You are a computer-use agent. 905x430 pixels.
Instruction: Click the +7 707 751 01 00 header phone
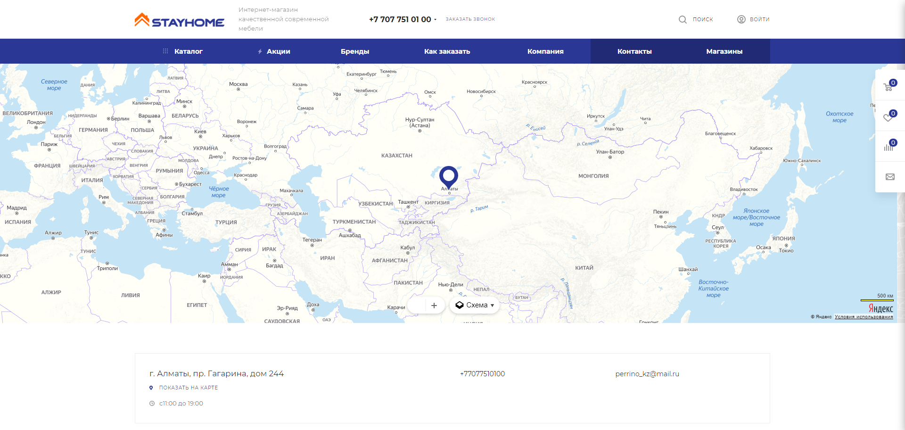coord(400,19)
